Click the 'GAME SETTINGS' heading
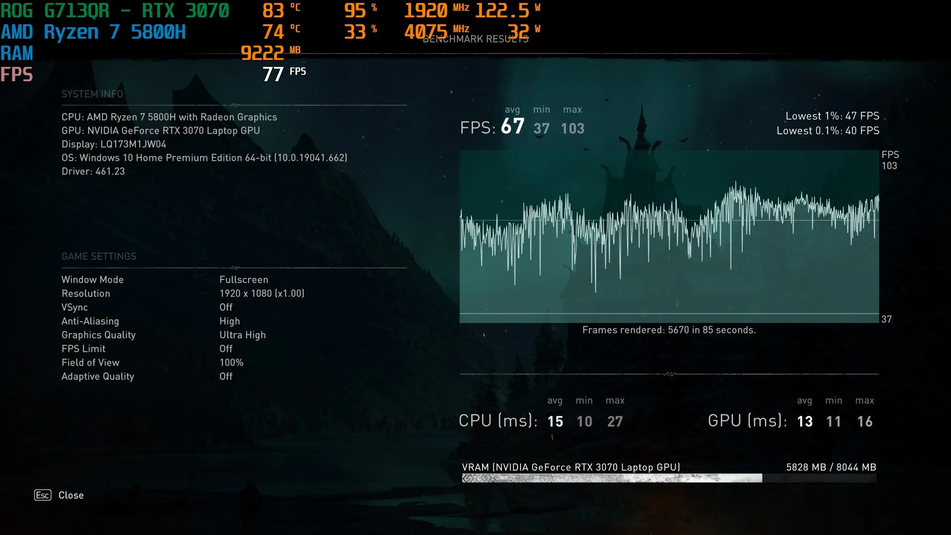 99,256
